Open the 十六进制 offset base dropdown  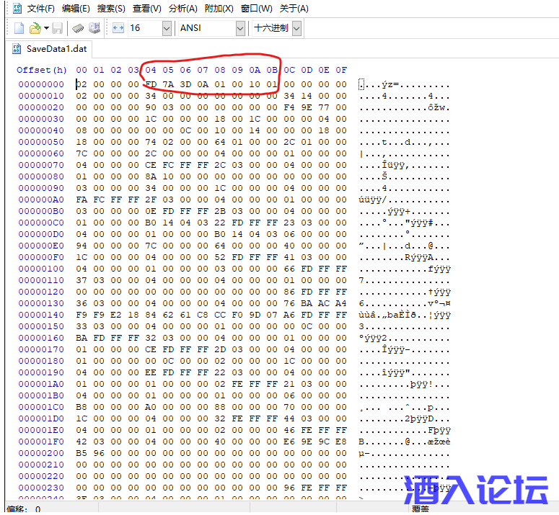click(x=296, y=28)
